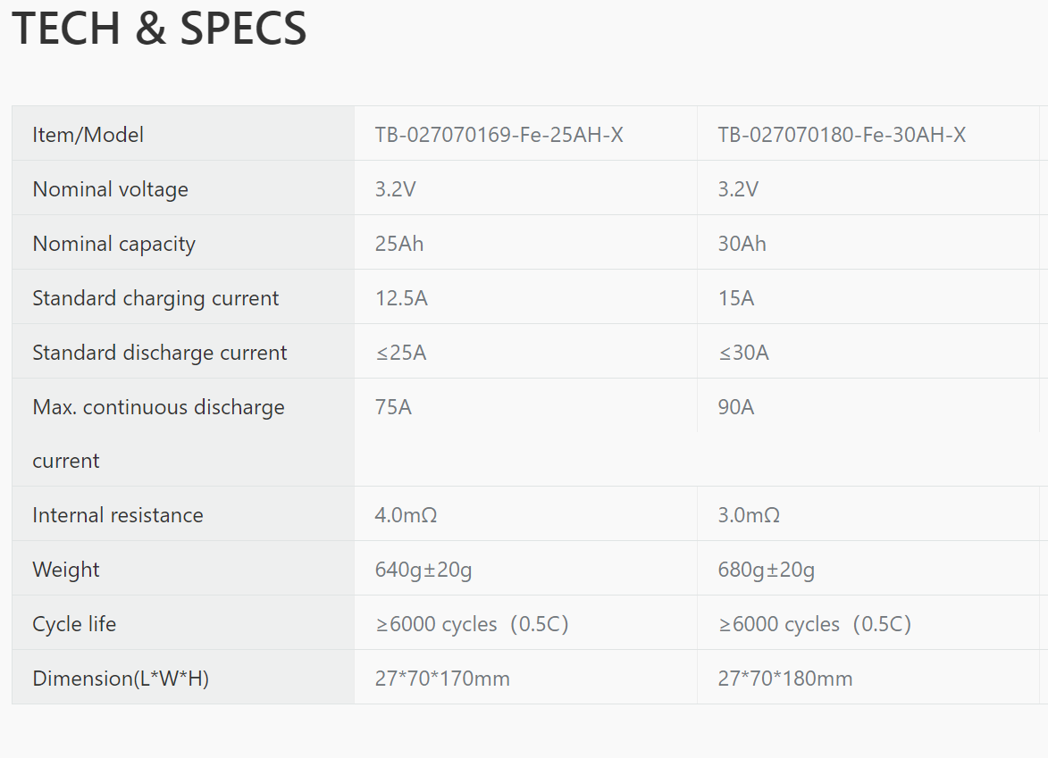Image resolution: width=1048 pixels, height=758 pixels.
Task: Click the 25Ah capacity value
Action: [399, 244]
